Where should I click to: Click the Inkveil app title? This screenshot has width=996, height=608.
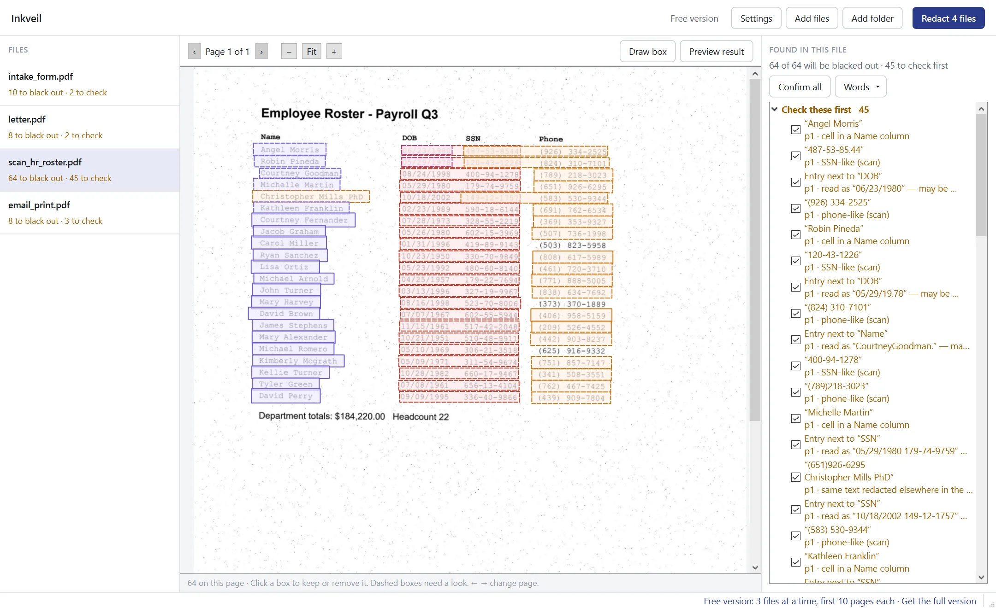(26, 18)
